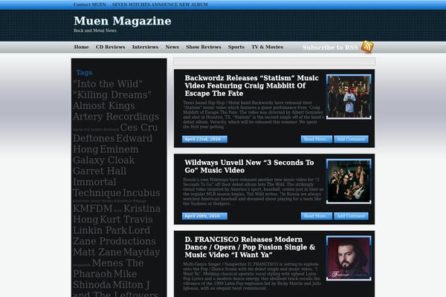The height and width of the screenshot is (297, 446).
Task: Go to Muen Magazine site title
Action: (123, 21)
